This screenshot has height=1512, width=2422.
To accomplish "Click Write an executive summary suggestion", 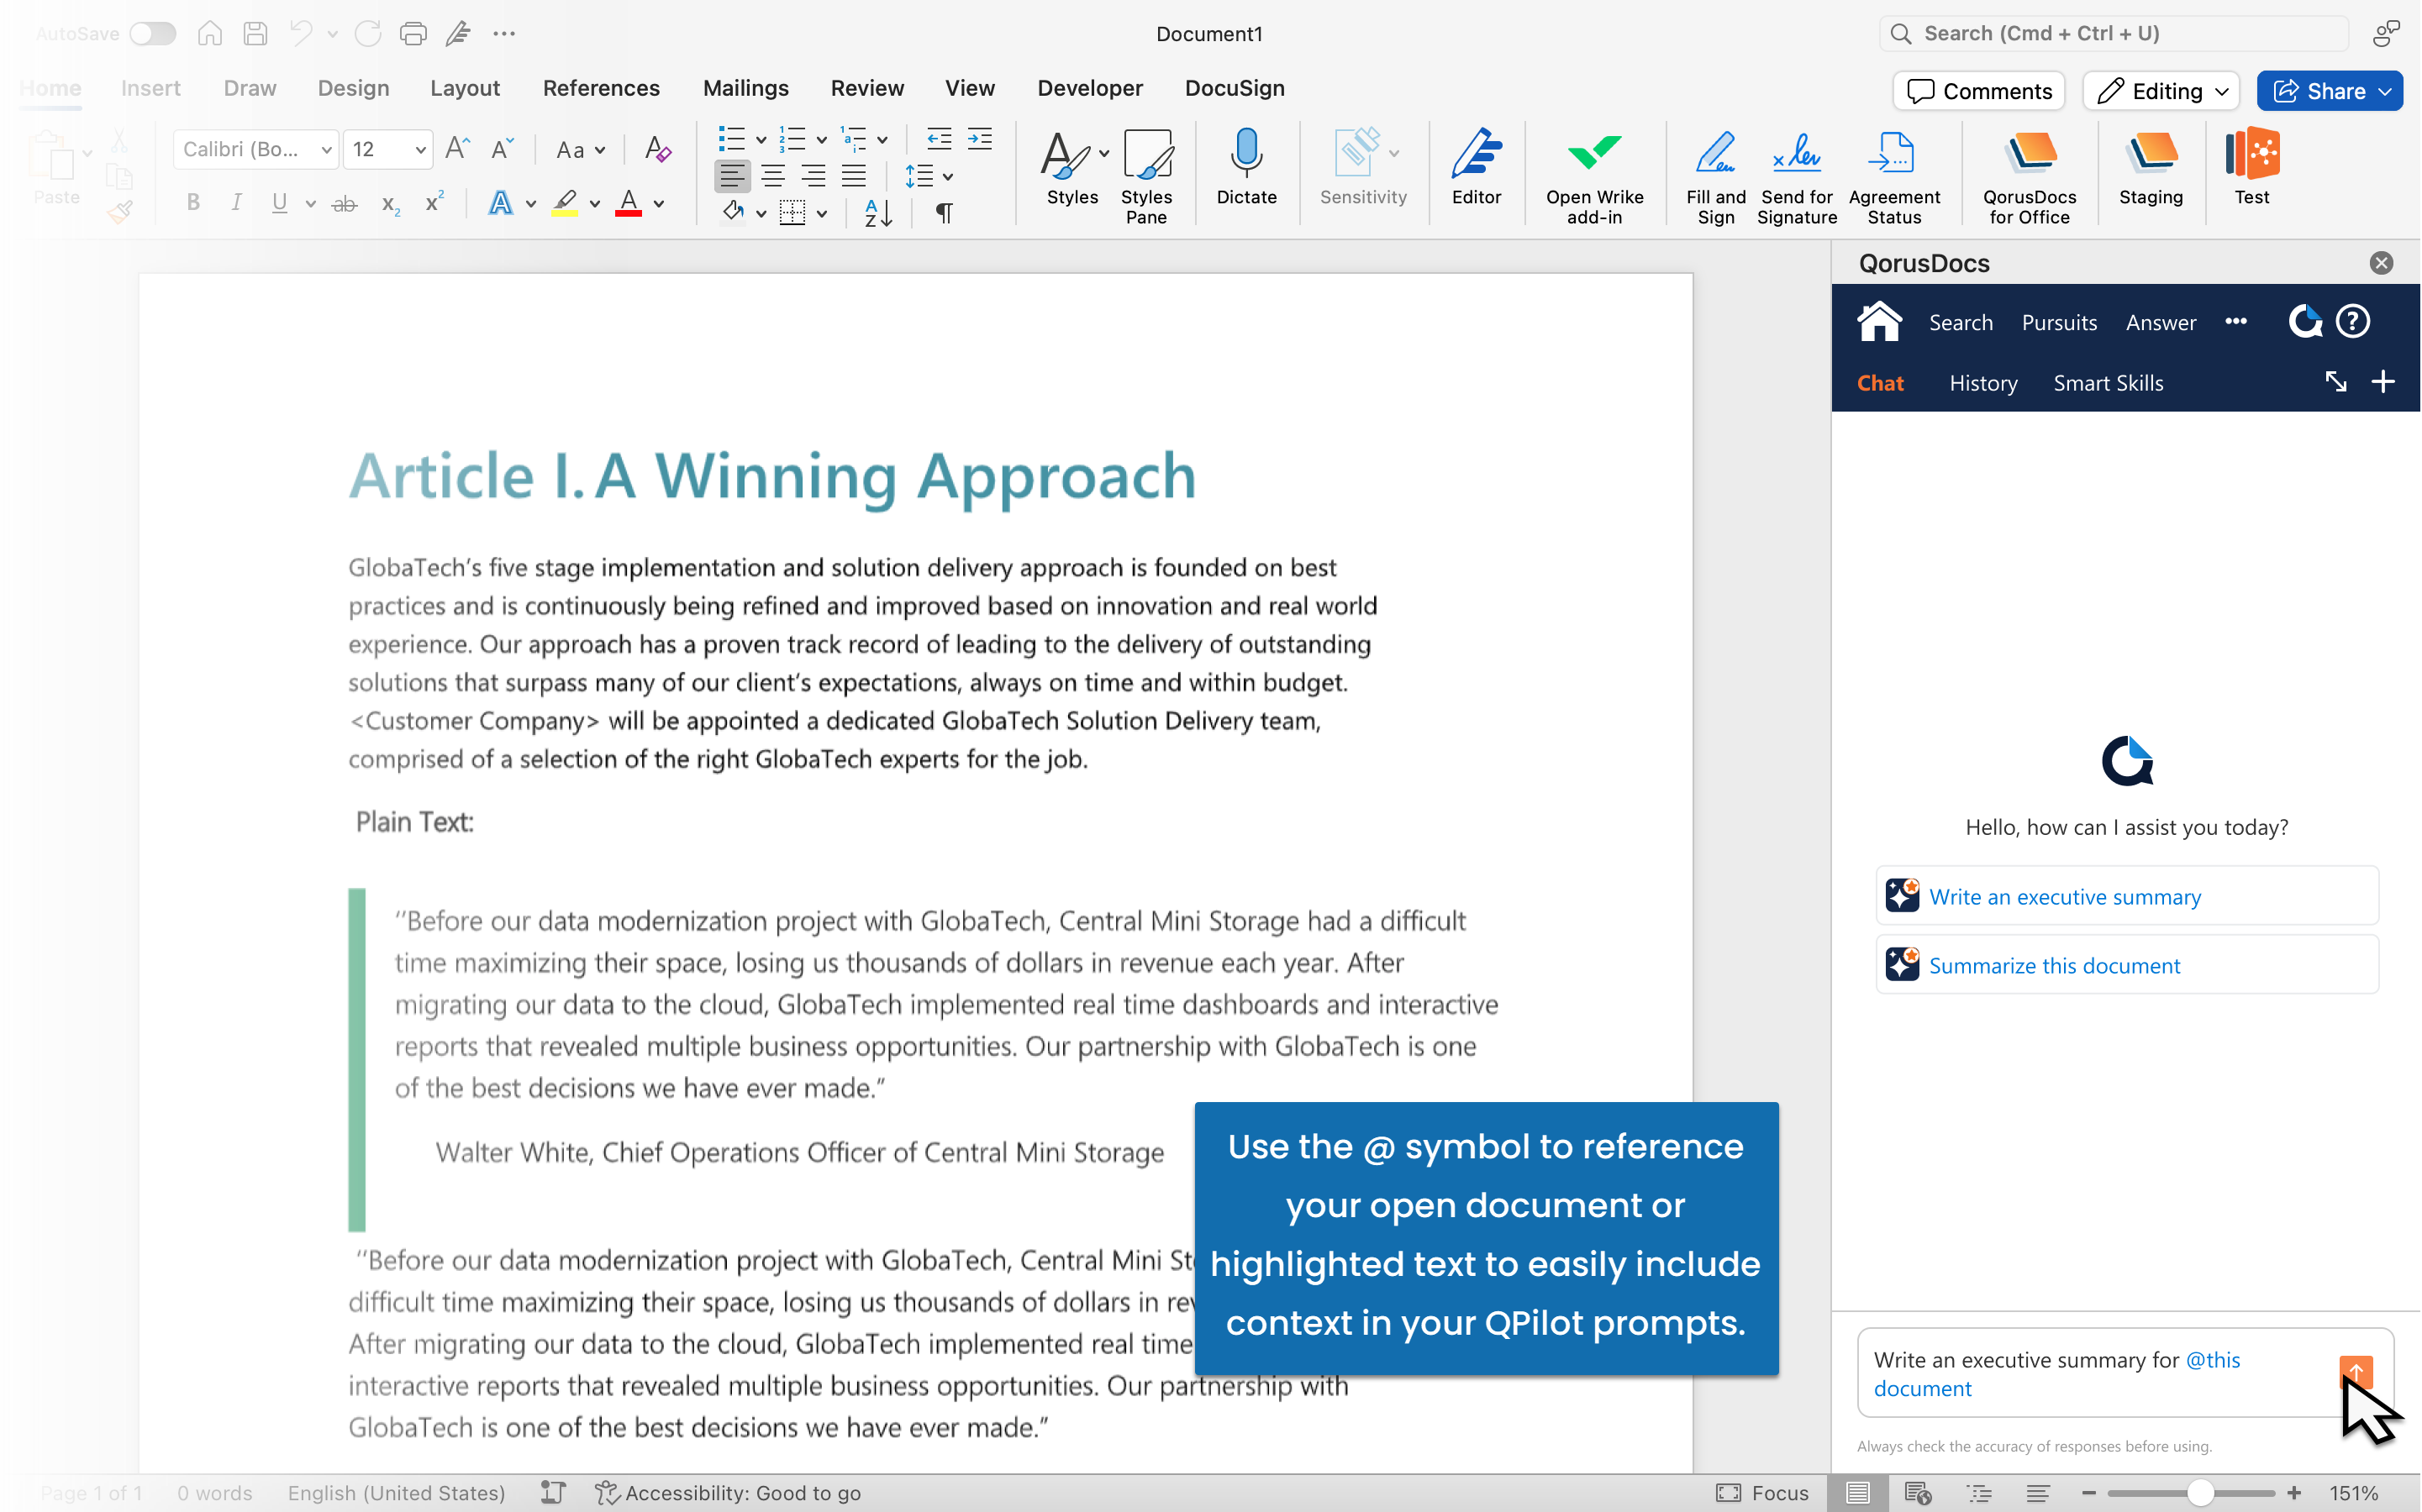I will coord(2127,896).
